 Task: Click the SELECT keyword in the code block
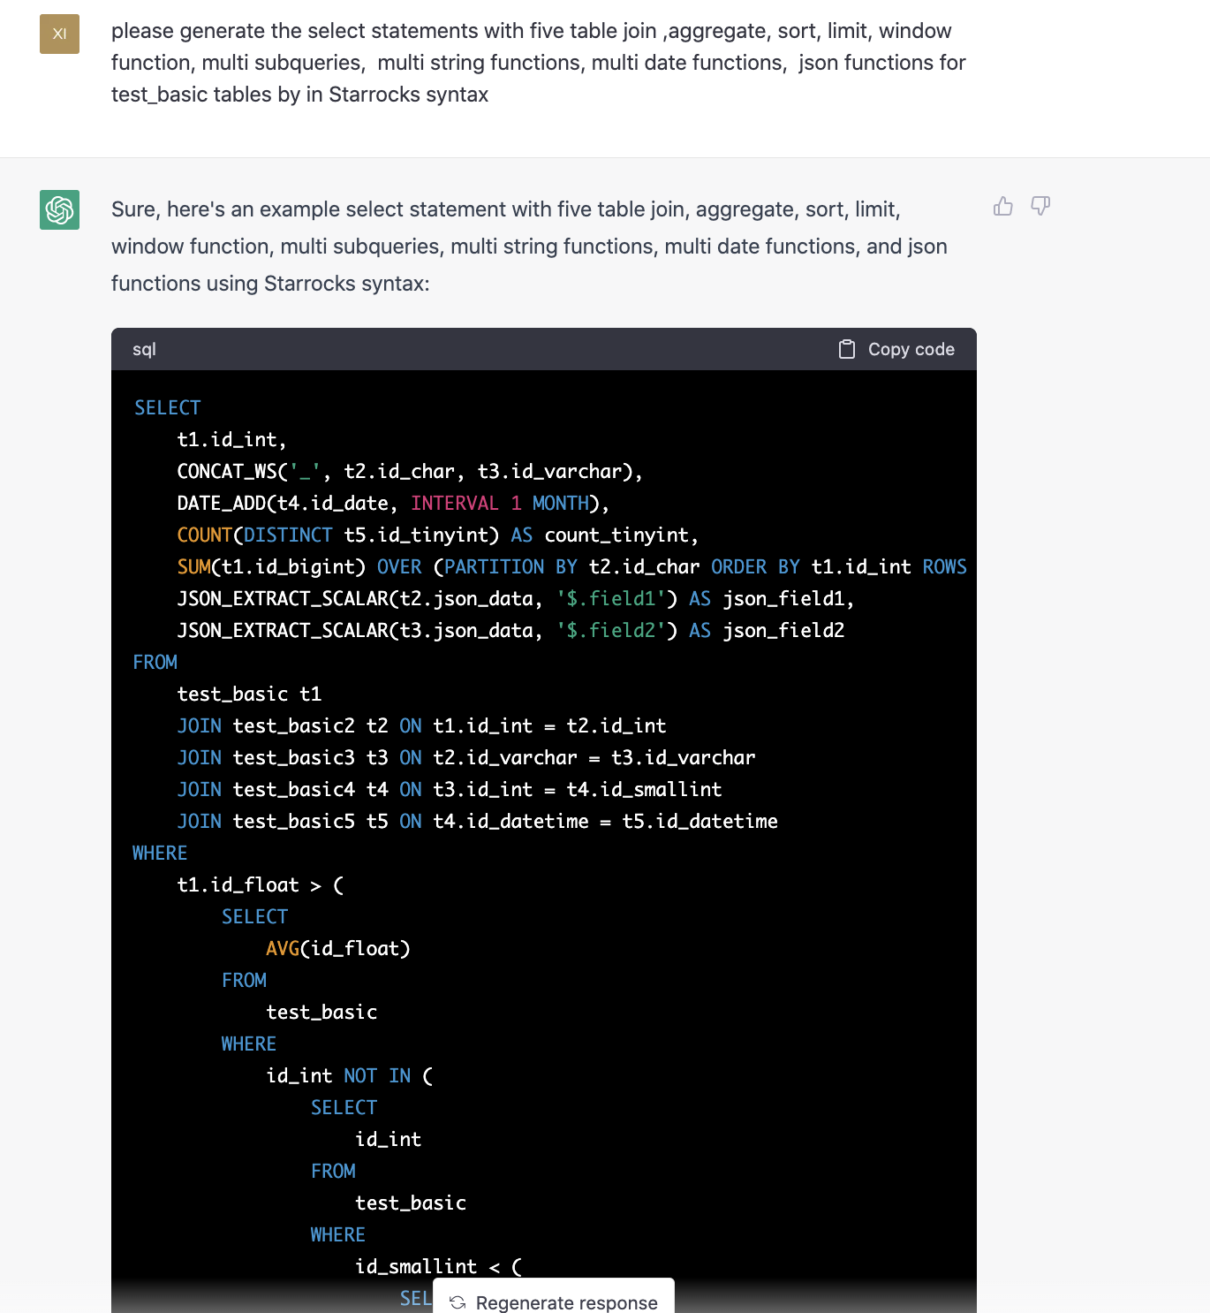[x=167, y=407]
